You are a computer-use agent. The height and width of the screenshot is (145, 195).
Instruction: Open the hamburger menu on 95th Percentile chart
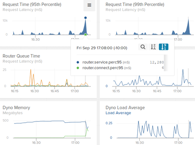89,5
